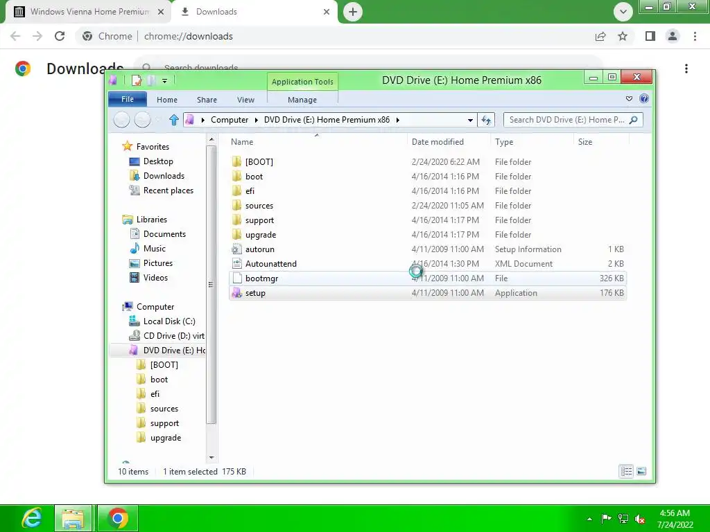Select the bootmgr file
This screenshot has width=710, height=532.
coord(428,278)
